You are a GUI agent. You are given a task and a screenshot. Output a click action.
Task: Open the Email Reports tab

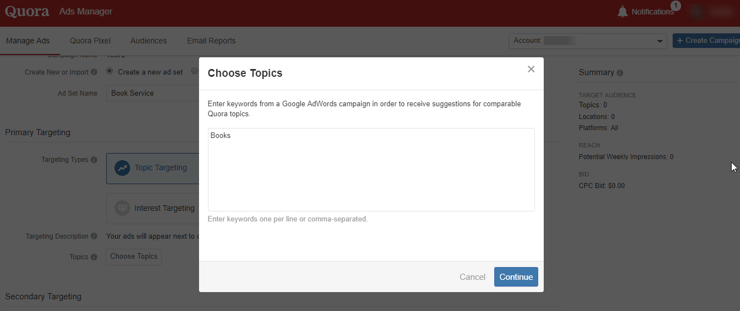[211, 41]
